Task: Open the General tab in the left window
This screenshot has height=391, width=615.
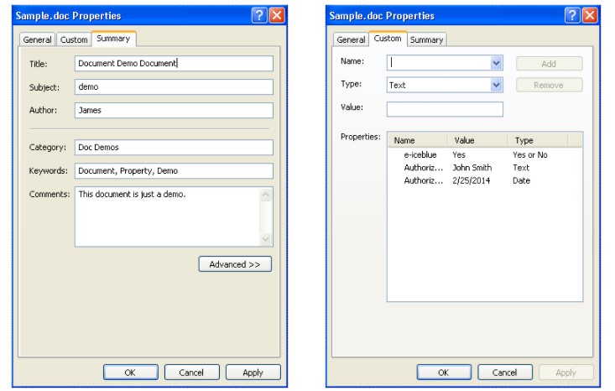Action: [37, 39]
